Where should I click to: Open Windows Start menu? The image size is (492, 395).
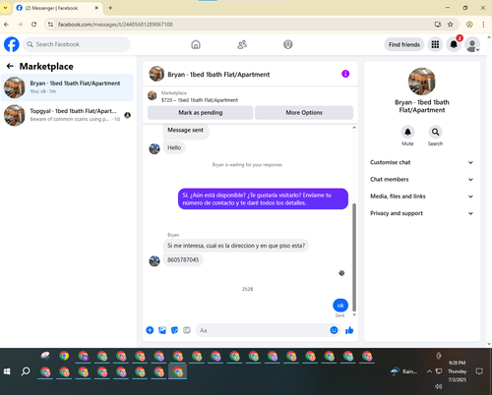7,371
